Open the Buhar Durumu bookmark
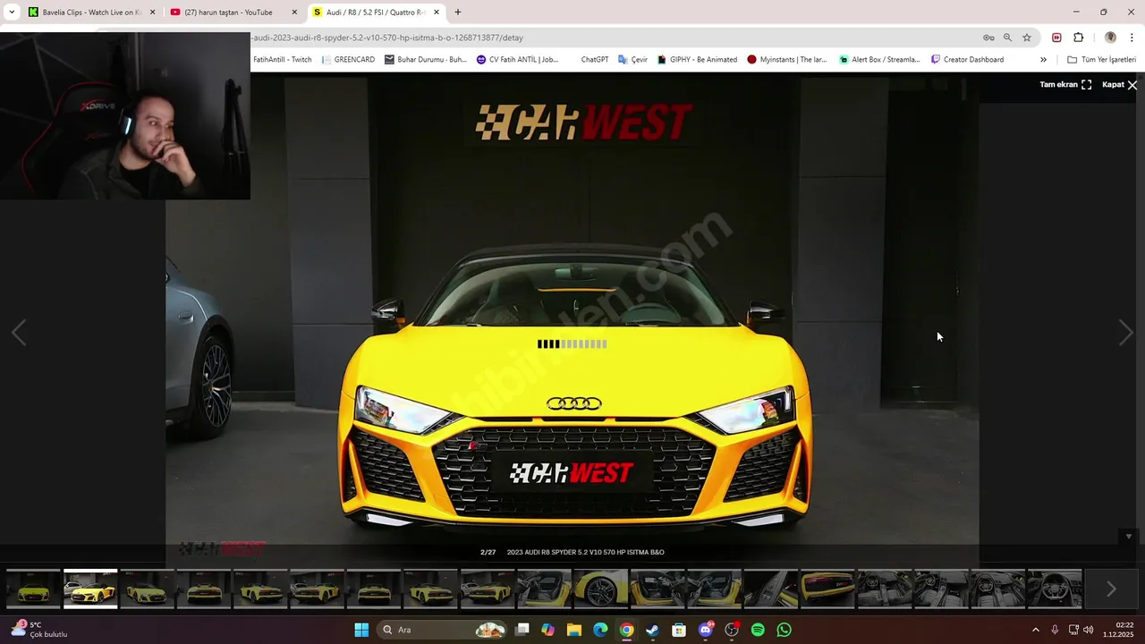The width and height of the screenshot is (1145, 644). coord(426,60)
